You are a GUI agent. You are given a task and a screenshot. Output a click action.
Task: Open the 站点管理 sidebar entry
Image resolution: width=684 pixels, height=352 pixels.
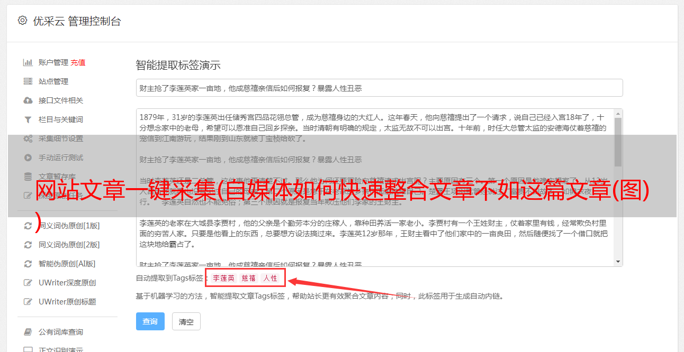(x=53, y=81)
